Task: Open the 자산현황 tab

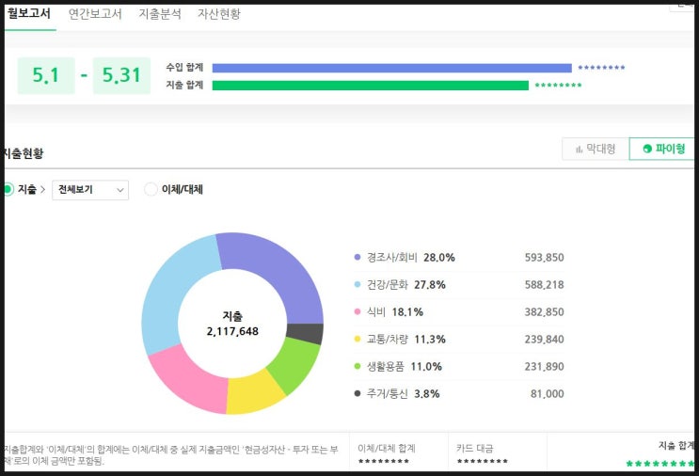Action: (219, 14)
